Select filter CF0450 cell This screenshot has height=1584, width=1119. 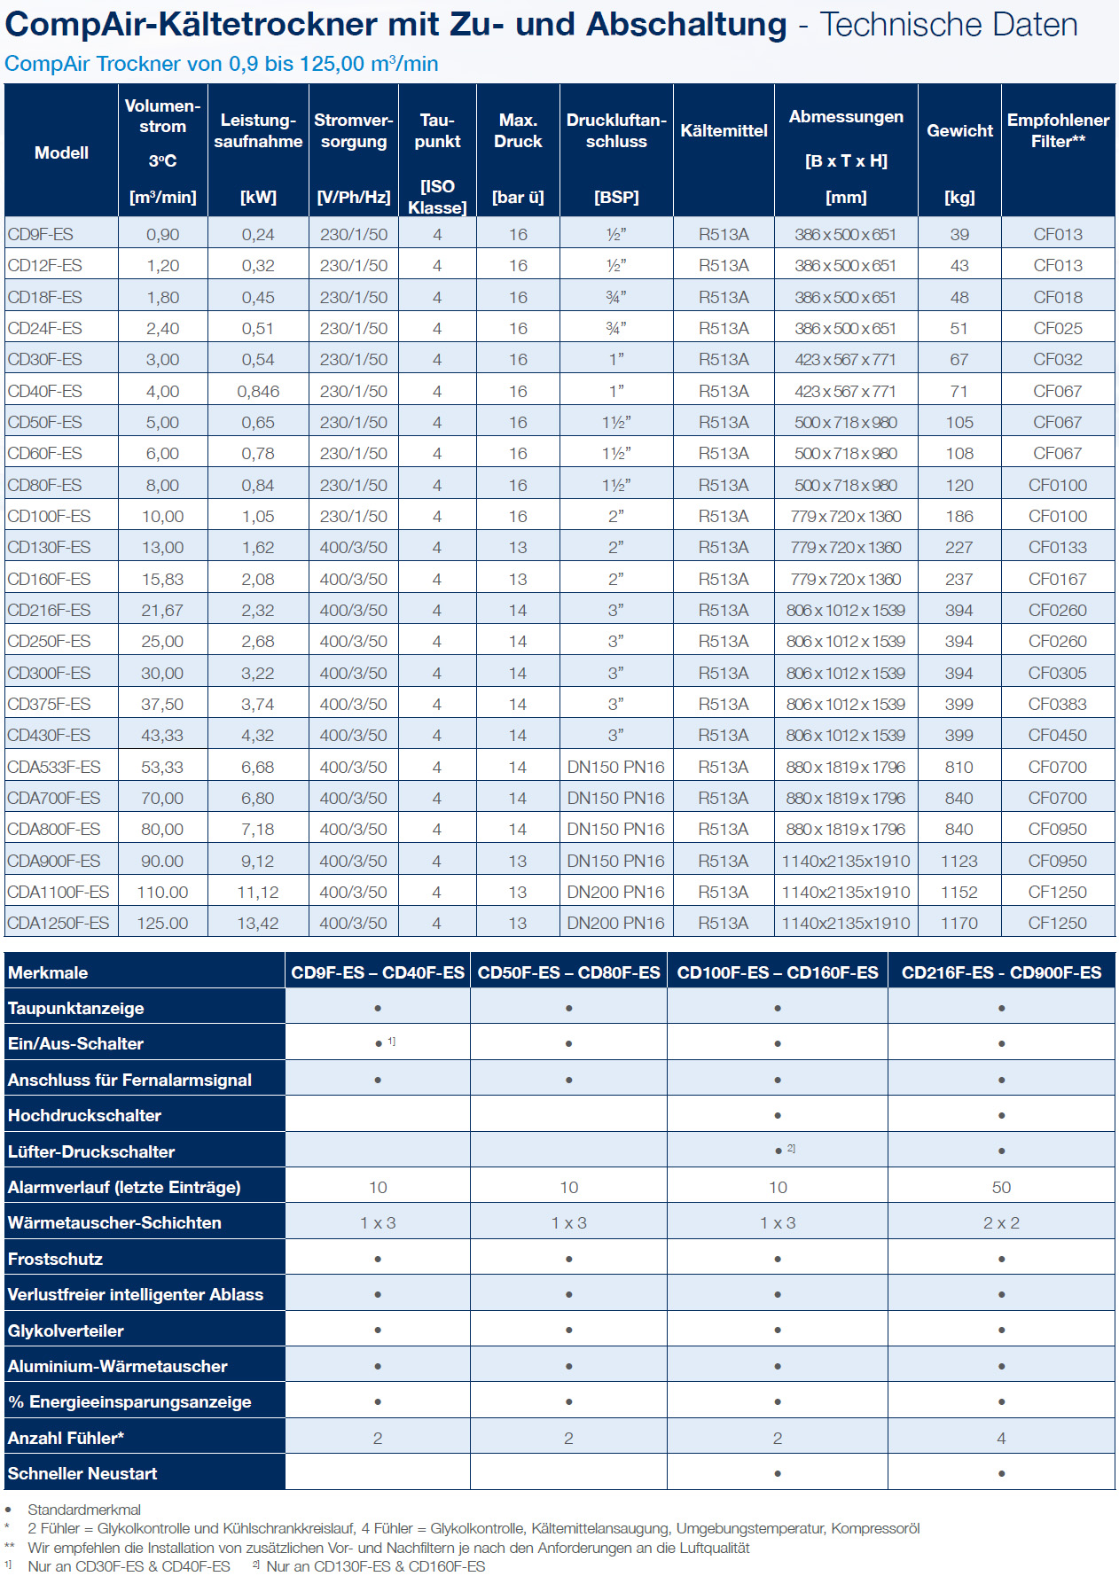pyautogui.click(x=1058, y=735)
